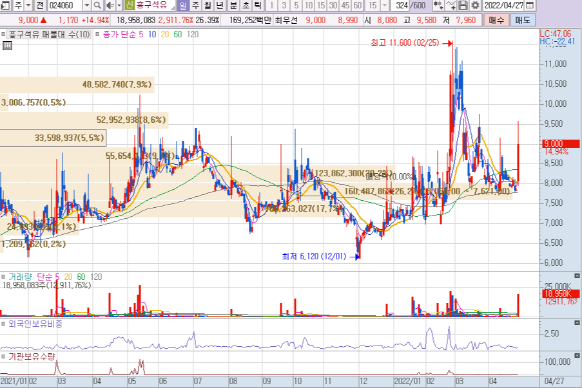Select the 주 weekly chart tab
Viewport: 582px width, 388px height.
[x=195, y=5]
